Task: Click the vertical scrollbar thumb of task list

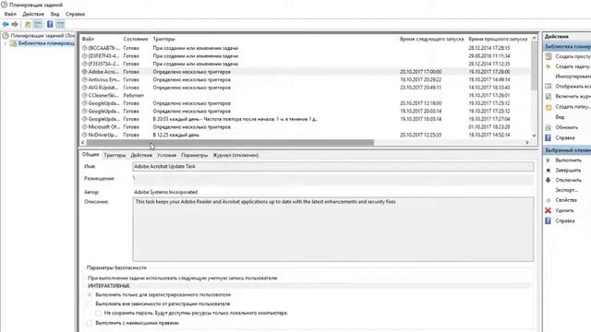Action: pos(534,65)
